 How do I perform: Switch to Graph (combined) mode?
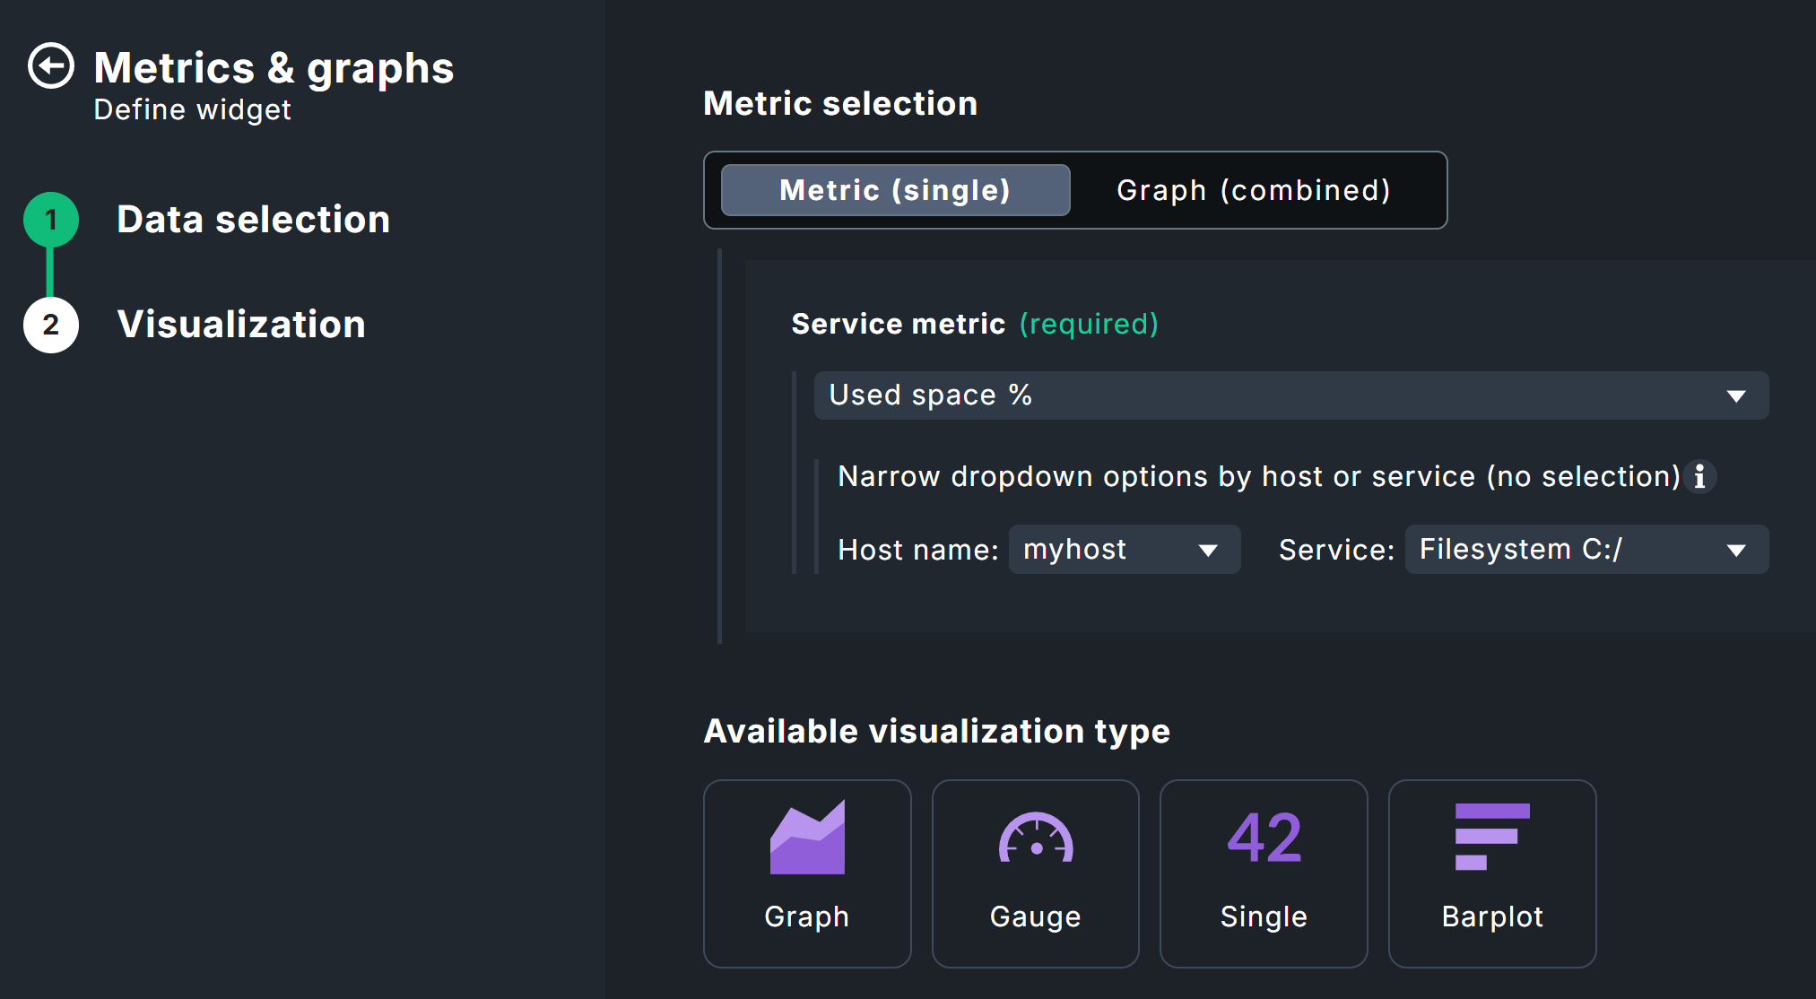[1253, 190]
